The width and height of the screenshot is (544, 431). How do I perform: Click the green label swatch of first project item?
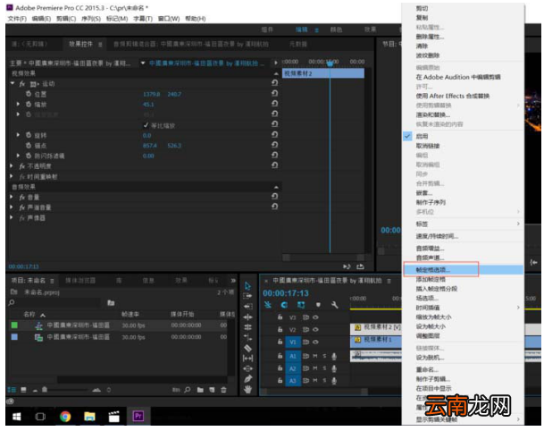pyautogui.click(x=14, y=325)
